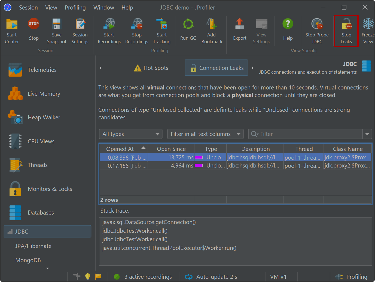Open the Help menu in the menu bar
The image size is (375, 282).
coord(127,8)
